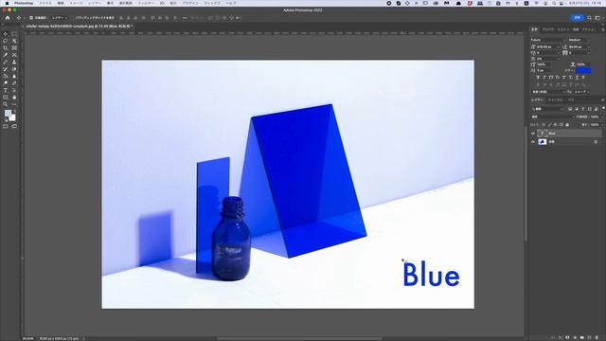Open the レイヤー menu in menu bar
This screenshot has height=341, width=606.
pyautogui.click(x=95, y=3)
